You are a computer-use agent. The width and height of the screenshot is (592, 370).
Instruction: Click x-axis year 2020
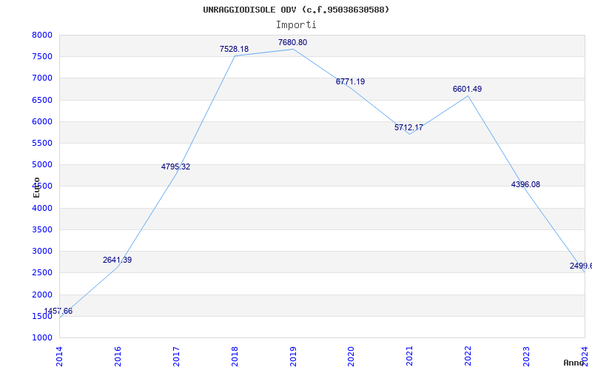[x=351, y=356]
